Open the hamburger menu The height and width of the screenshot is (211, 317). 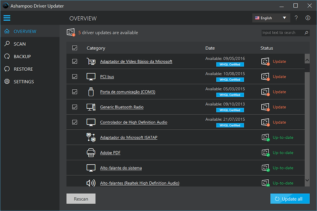(7, 18)
